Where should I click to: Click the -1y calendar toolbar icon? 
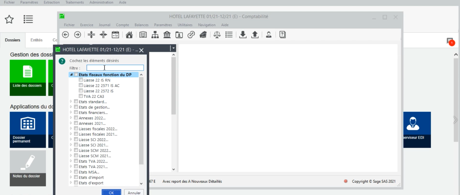(115, 35)
